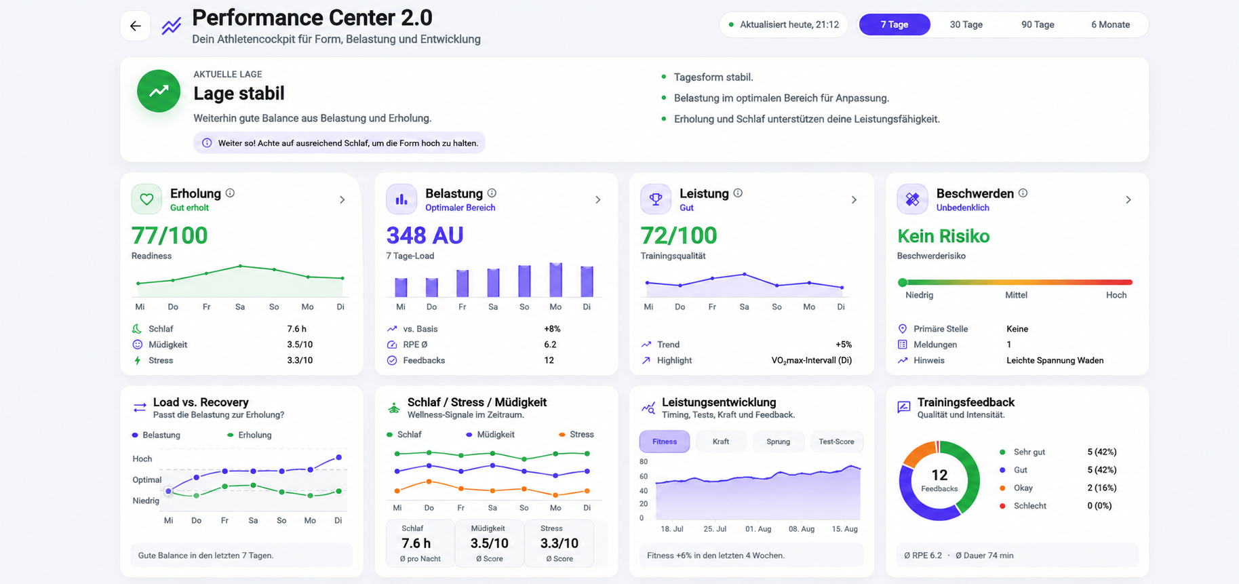Click the Trainingsfeedback chat icon
The image size is (1239, 584).
coord(904,407)
